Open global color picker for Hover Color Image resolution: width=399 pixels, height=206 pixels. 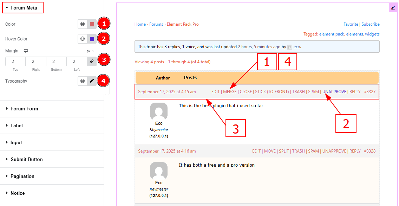pos(83,39)
